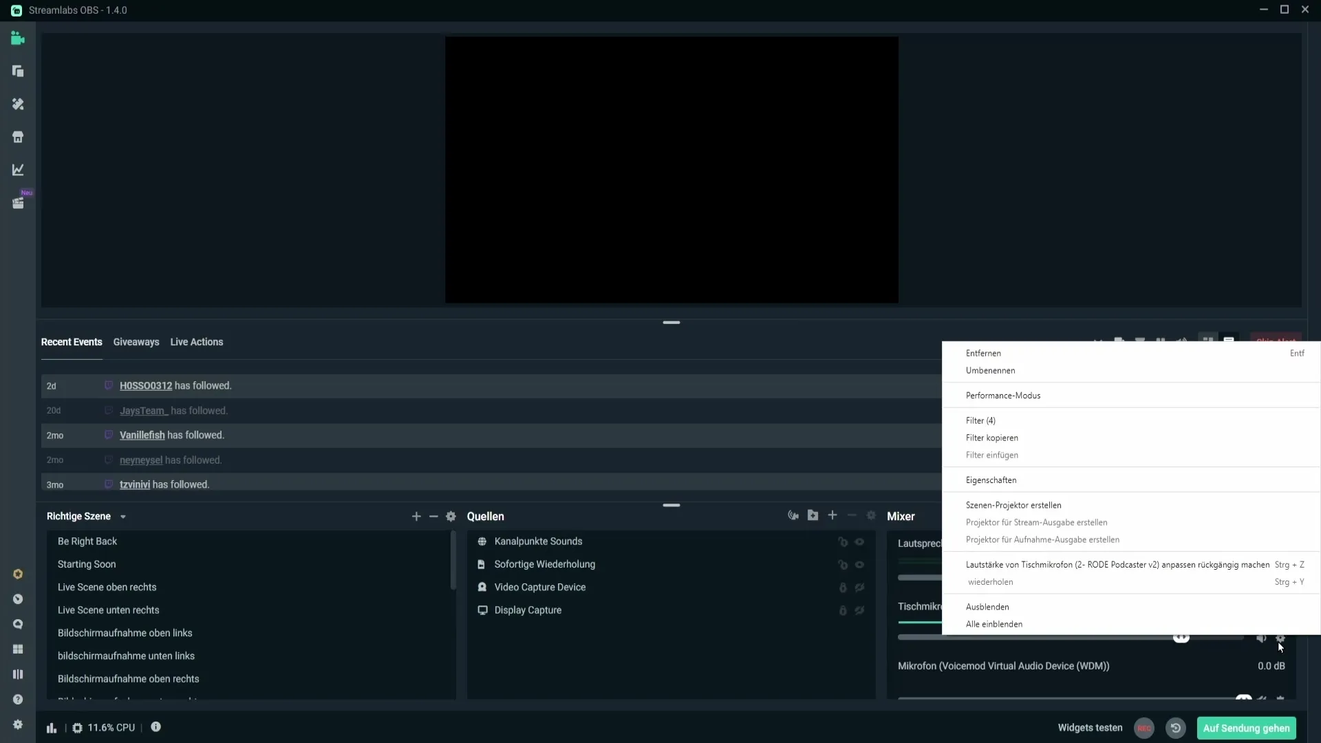Add a new source with plus
Screen dimensions: 1321x743
[x=833, y=515]
